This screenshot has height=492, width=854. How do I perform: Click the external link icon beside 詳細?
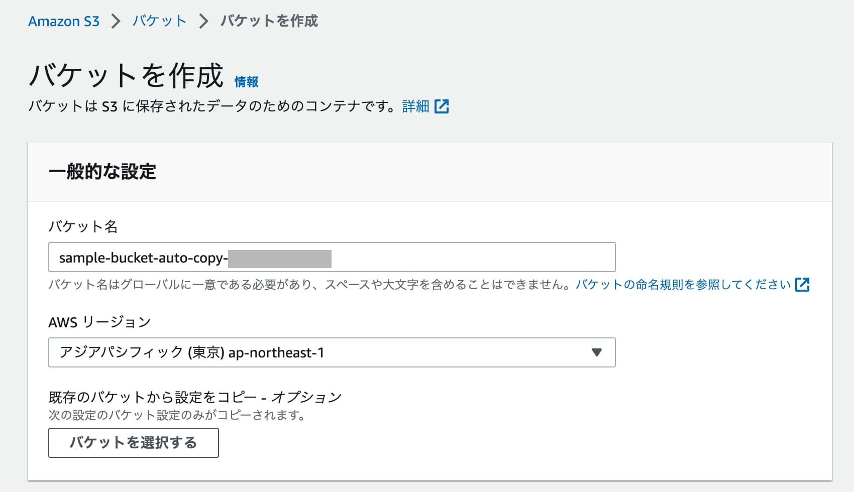click(x=443, y=106)
